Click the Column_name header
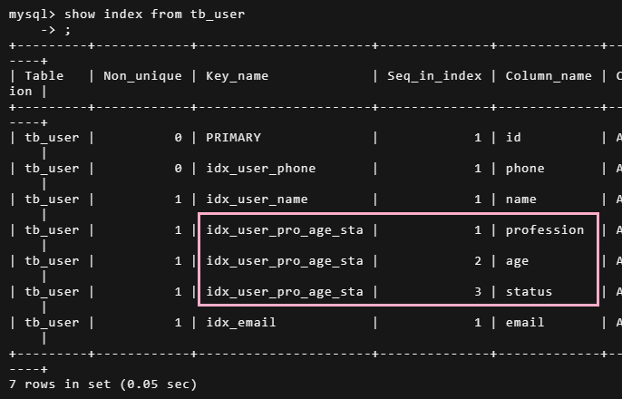The width and height of the screenshot is (622, 399). coord(549,76)
